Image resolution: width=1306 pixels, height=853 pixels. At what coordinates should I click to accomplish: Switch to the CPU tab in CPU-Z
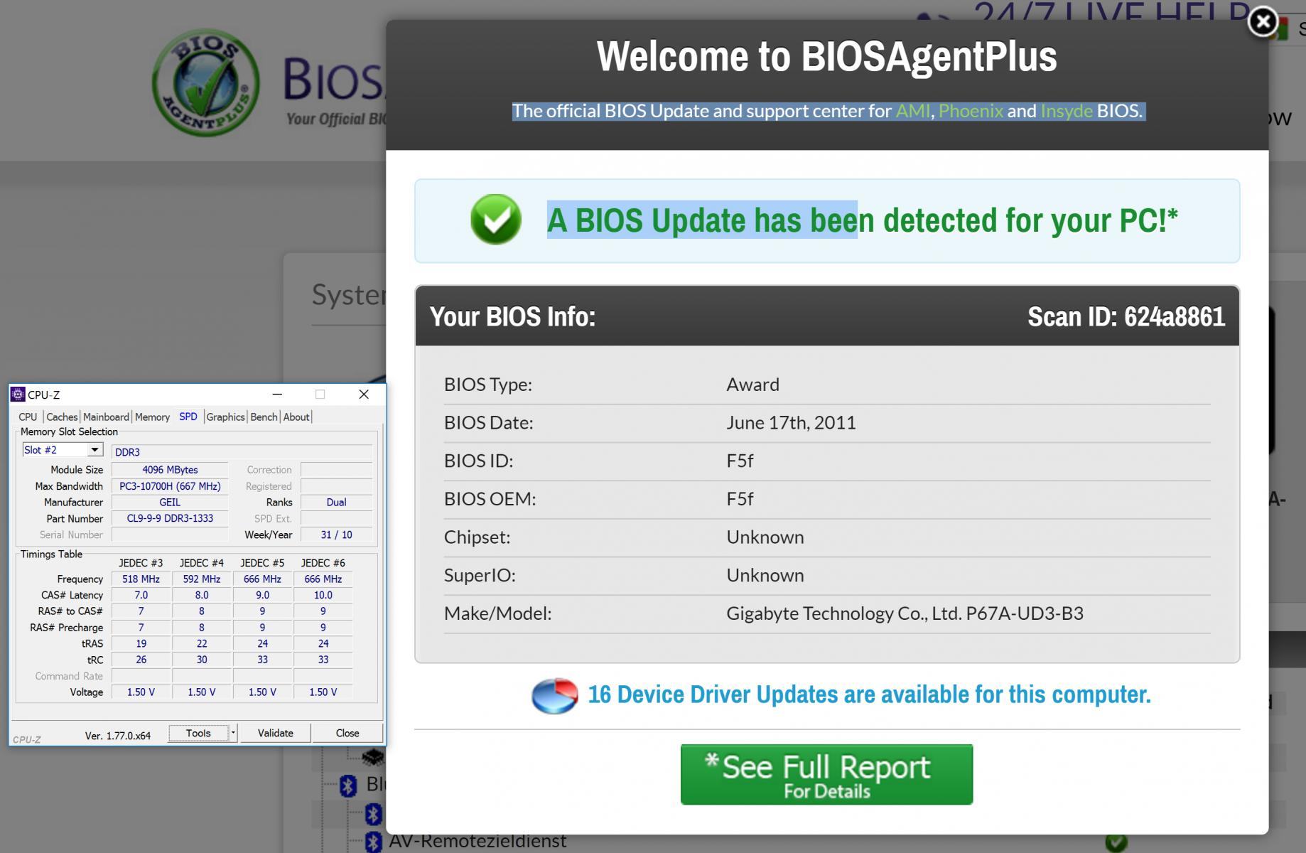tap(28, 417)
